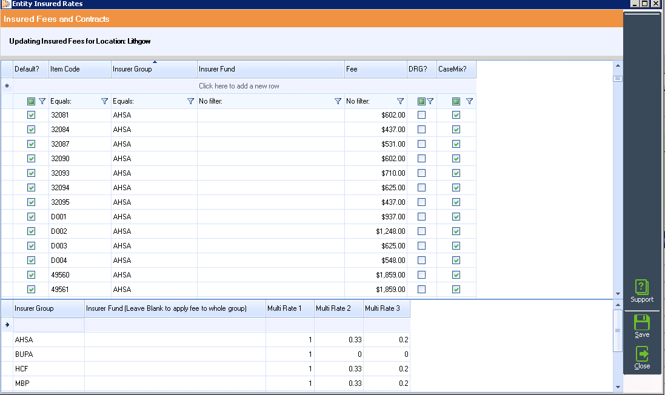The height and width of the screenshot is (395, 665).
Task: Click upper grid scroll up arrow
Action: pos(618,65)
